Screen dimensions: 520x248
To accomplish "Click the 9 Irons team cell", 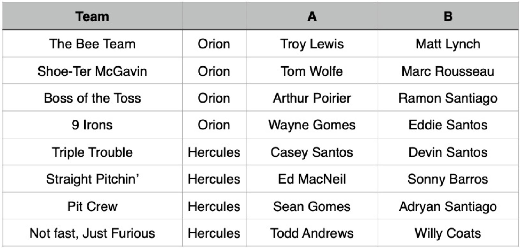I will point(92,125).
